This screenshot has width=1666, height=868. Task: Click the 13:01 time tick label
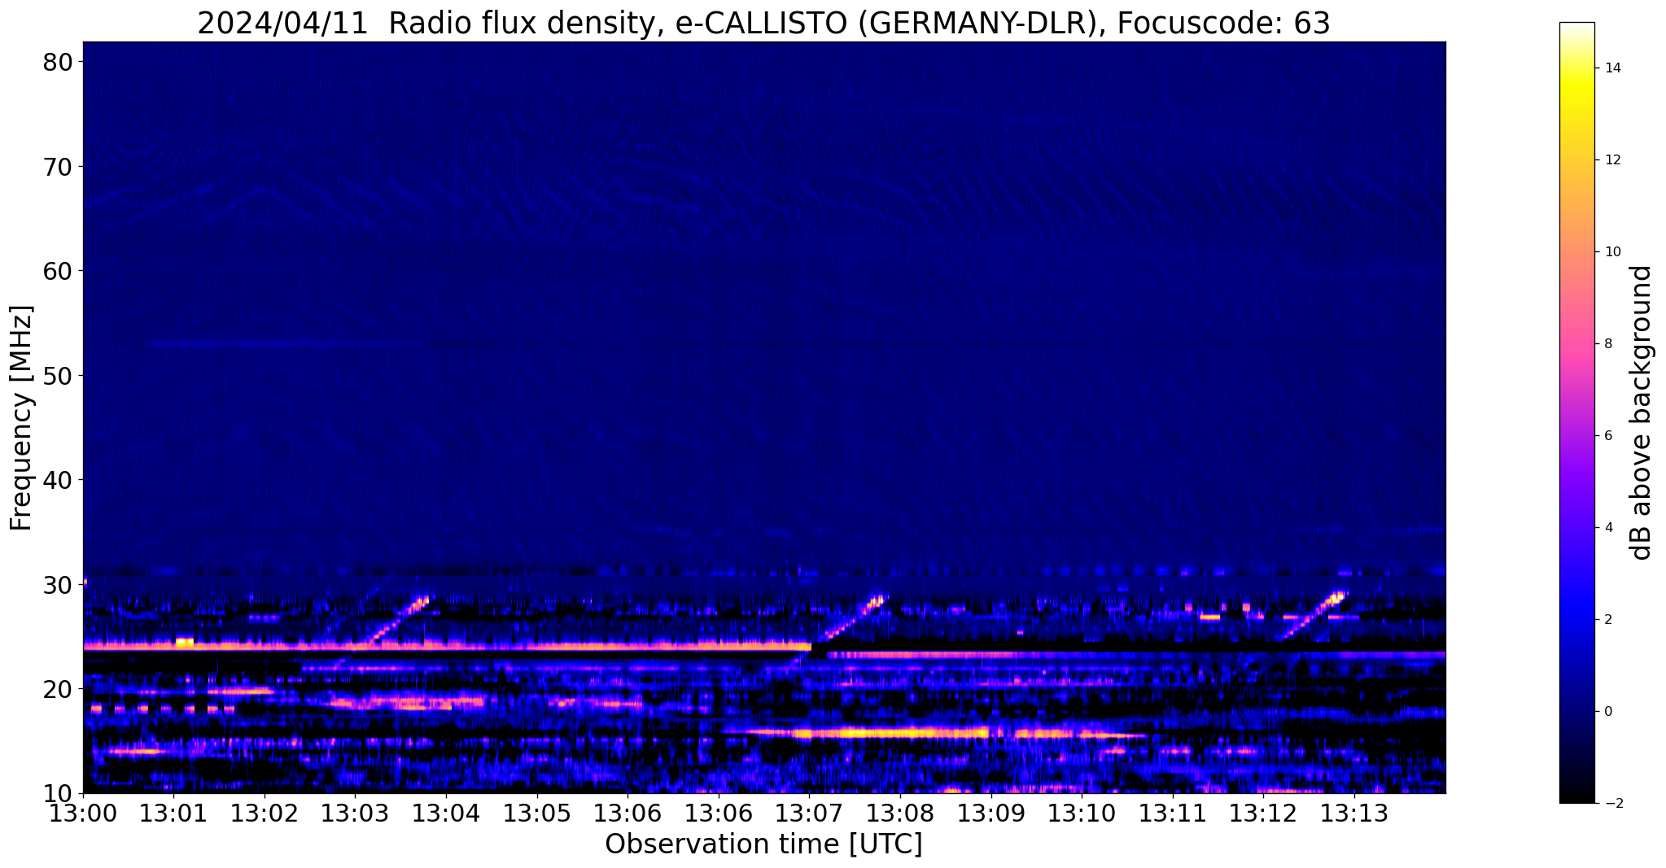173,813
